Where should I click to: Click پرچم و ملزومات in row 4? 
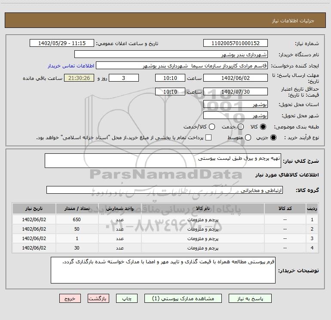click(203, 248)
